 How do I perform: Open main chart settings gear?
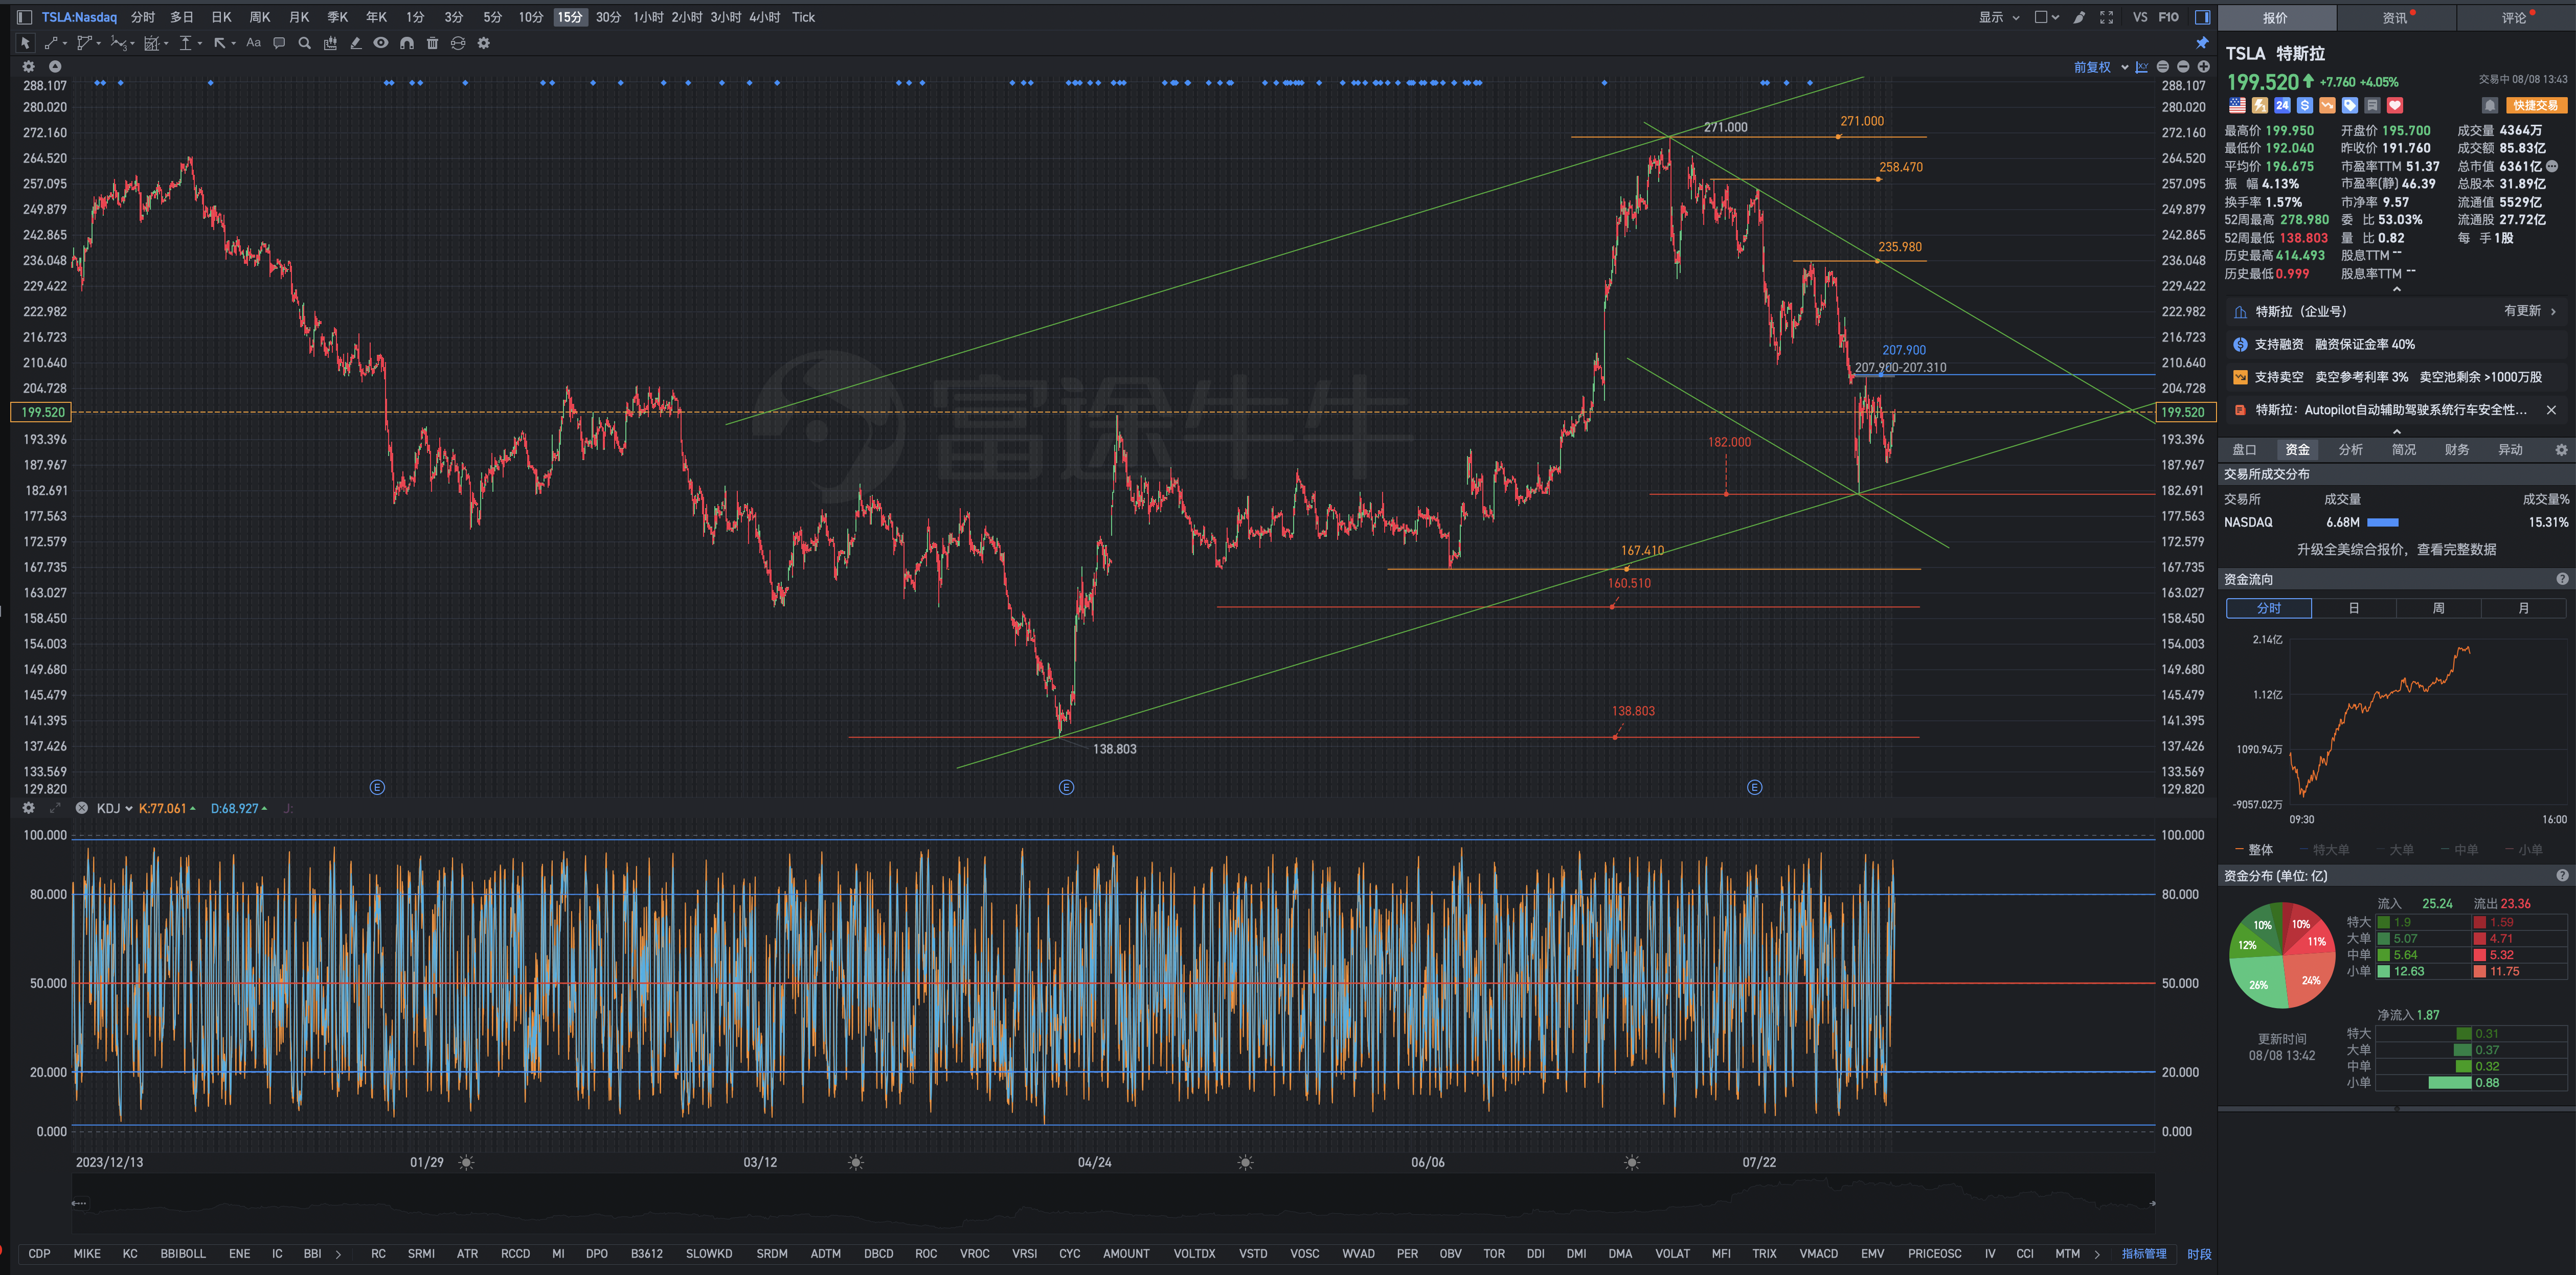(x=28, y=67)
